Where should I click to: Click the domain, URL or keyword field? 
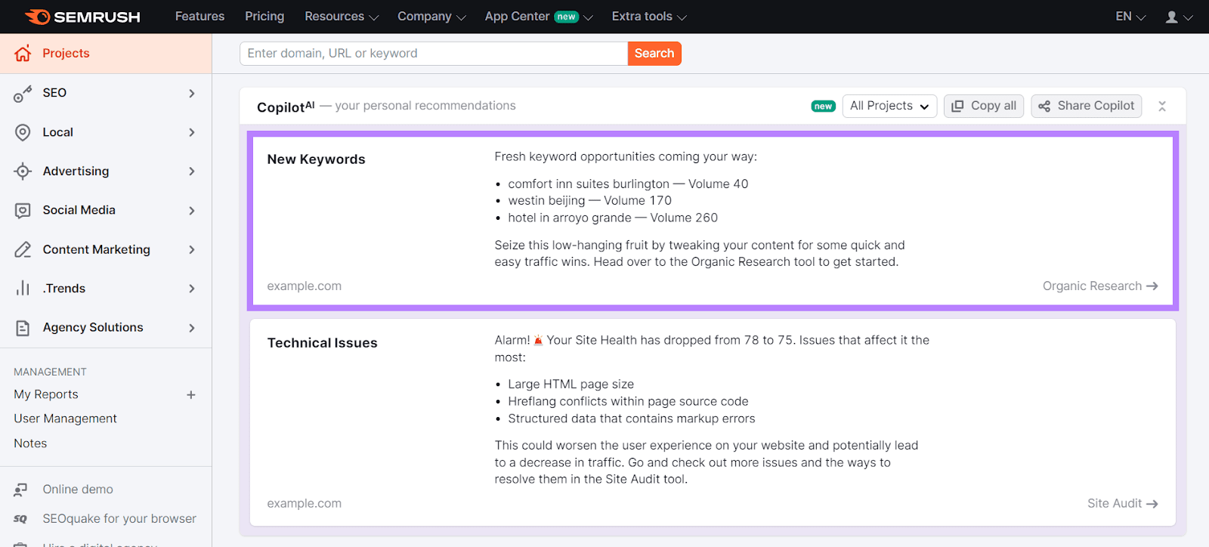[434, 54]
